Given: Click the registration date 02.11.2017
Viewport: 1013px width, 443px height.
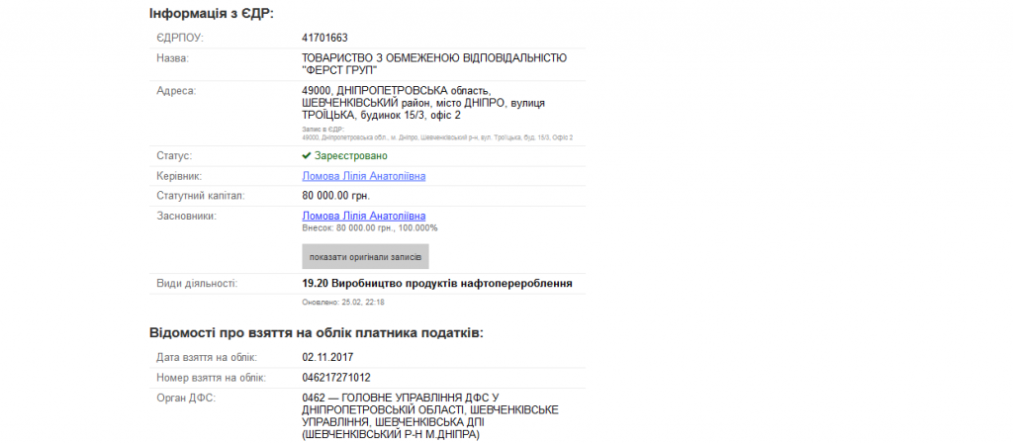Looking at the screenshot, I should [327, 357].
